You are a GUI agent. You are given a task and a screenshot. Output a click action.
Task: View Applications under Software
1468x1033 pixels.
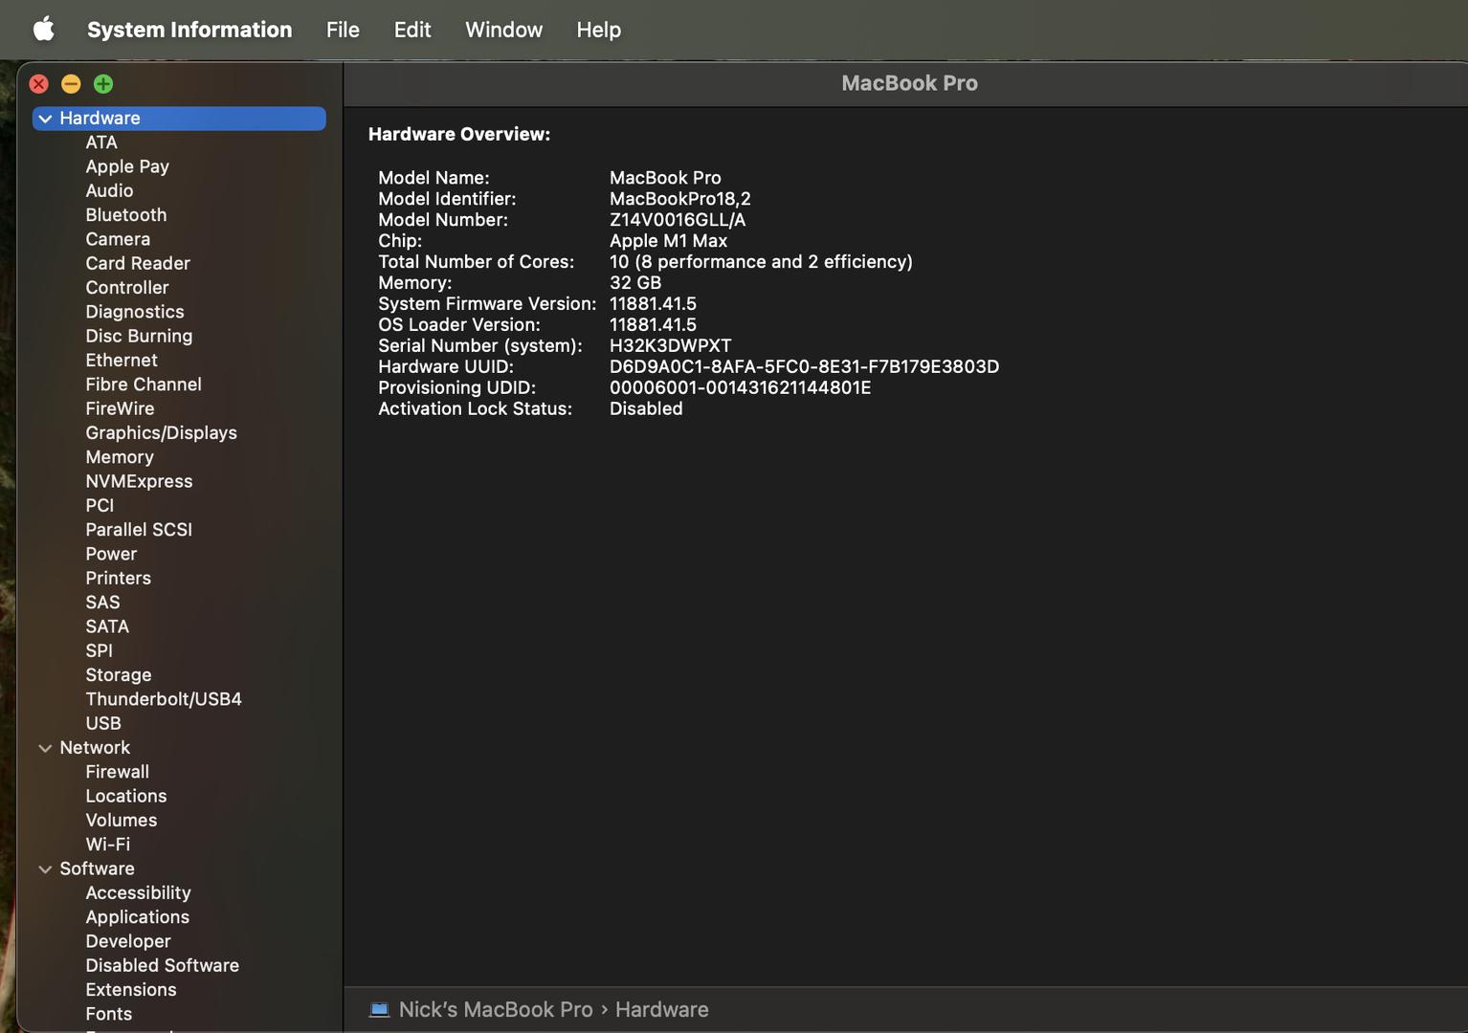[x=137, y=917]
